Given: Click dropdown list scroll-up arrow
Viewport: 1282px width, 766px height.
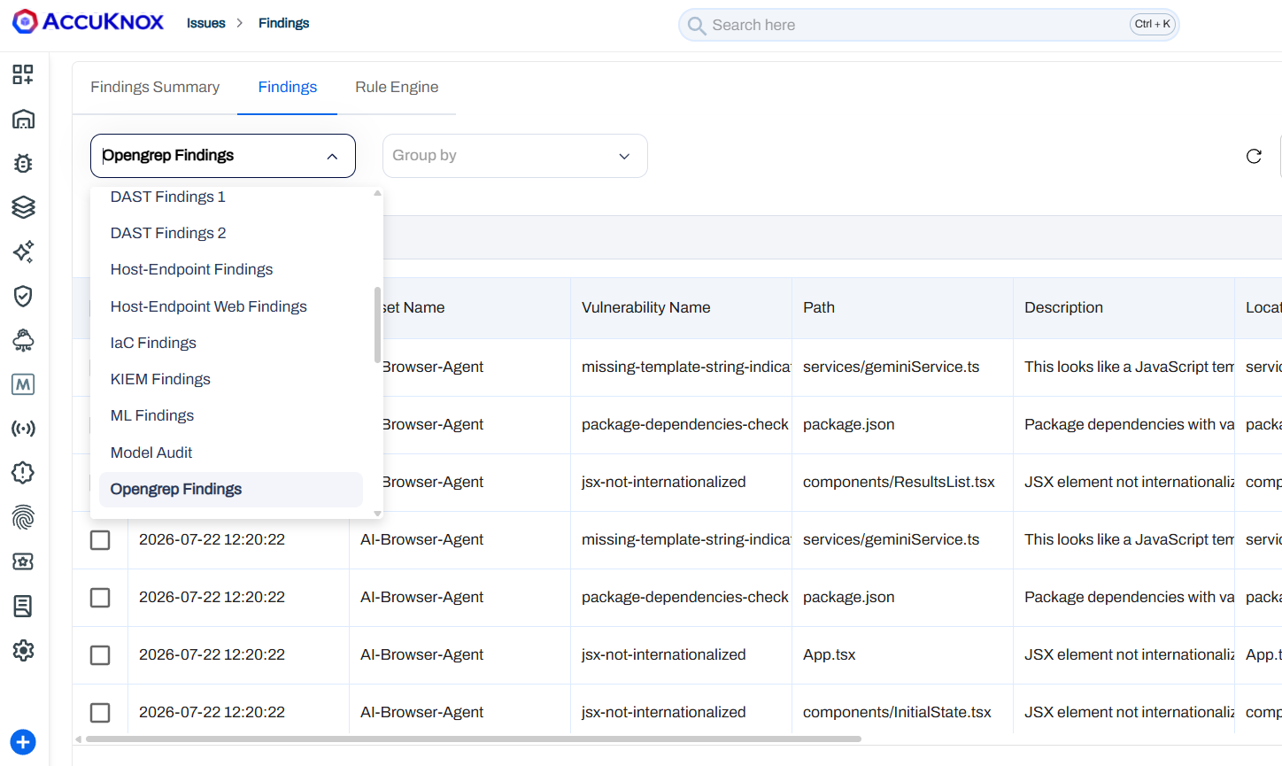Looking at the screenshot, I should (378, 192).
